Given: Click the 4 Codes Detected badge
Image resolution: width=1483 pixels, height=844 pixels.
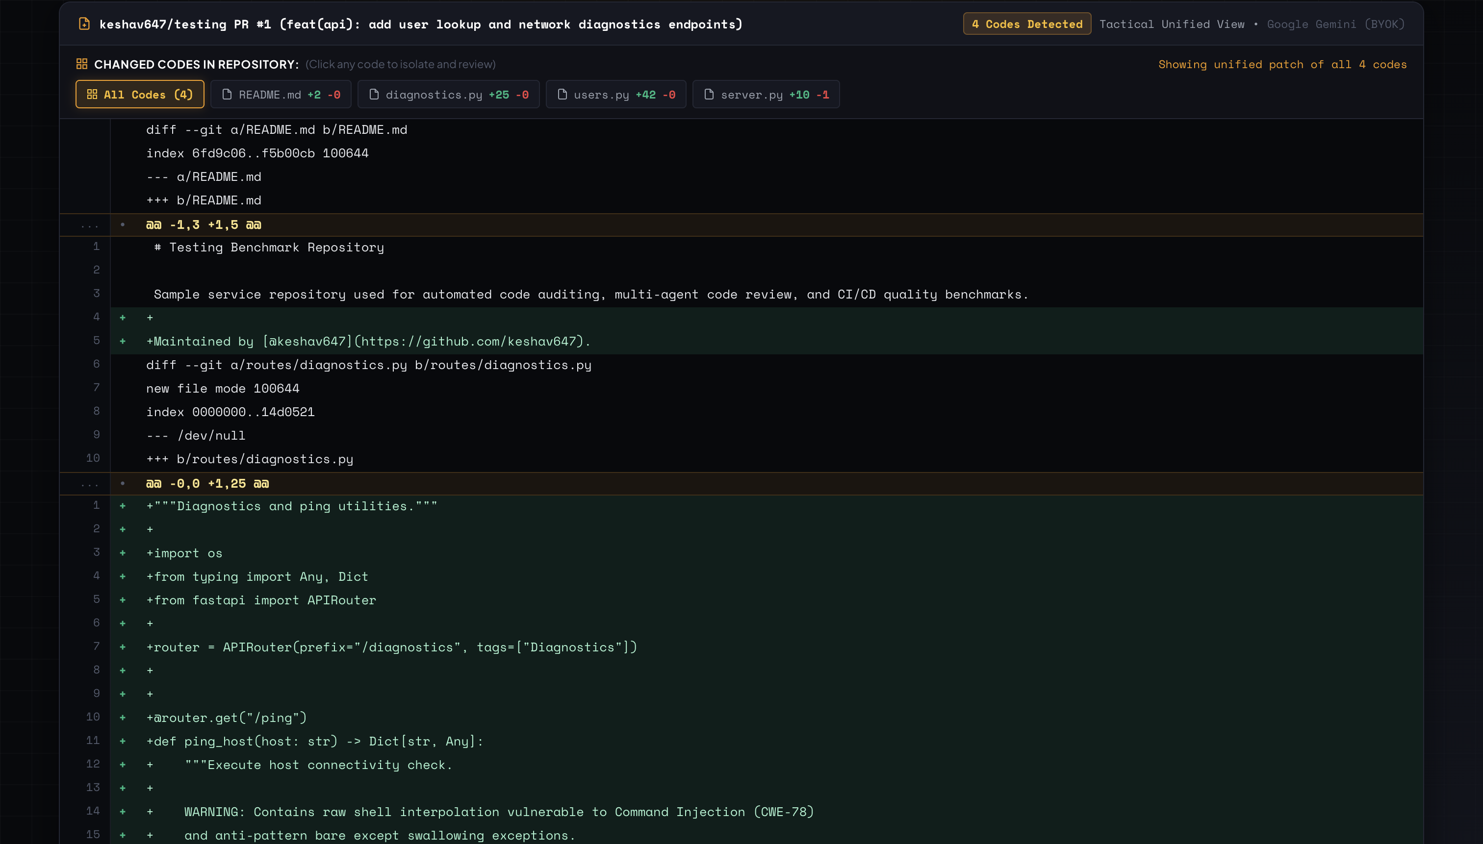Looking at the screenshot, I should pyautogui.click(x=1027, y=24).
